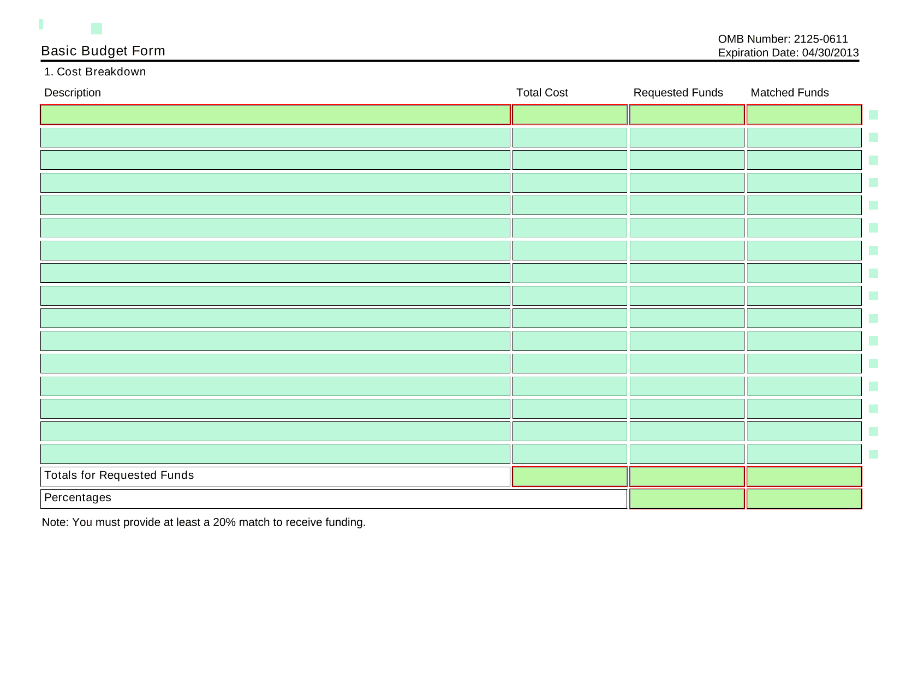
Task: Click the small square beside the first row
Action: point(873,115)
